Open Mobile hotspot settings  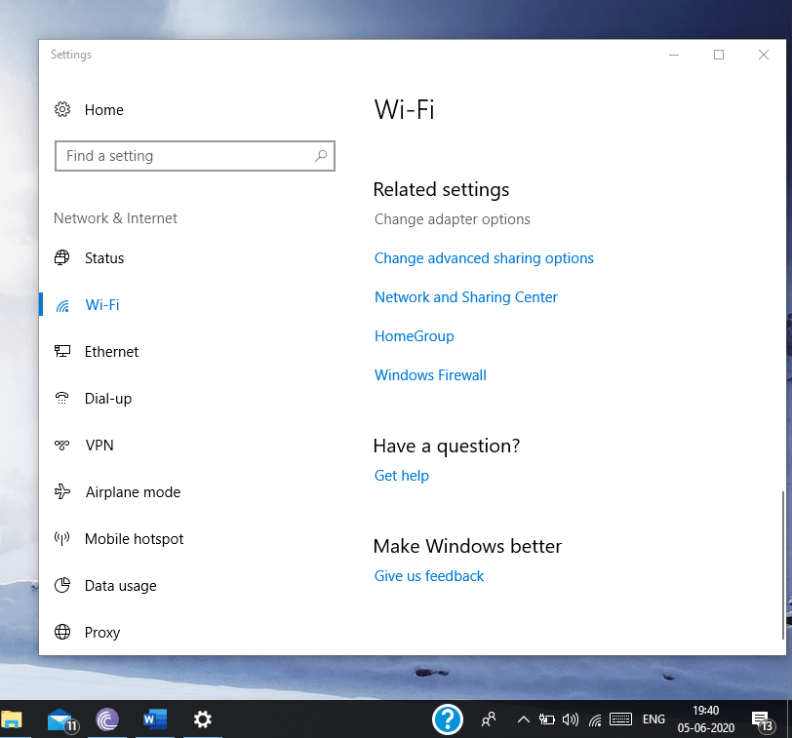coord(135,538)
